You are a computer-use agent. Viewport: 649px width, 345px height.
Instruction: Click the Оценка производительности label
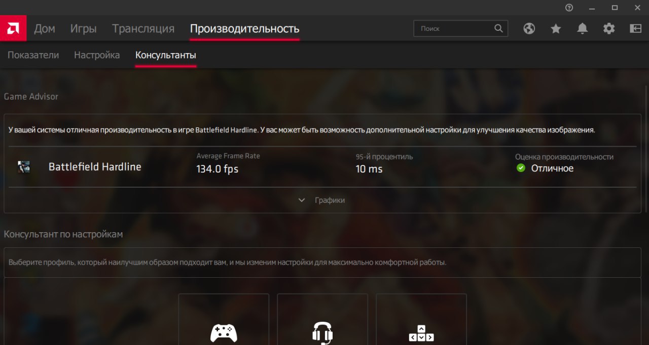564,157
